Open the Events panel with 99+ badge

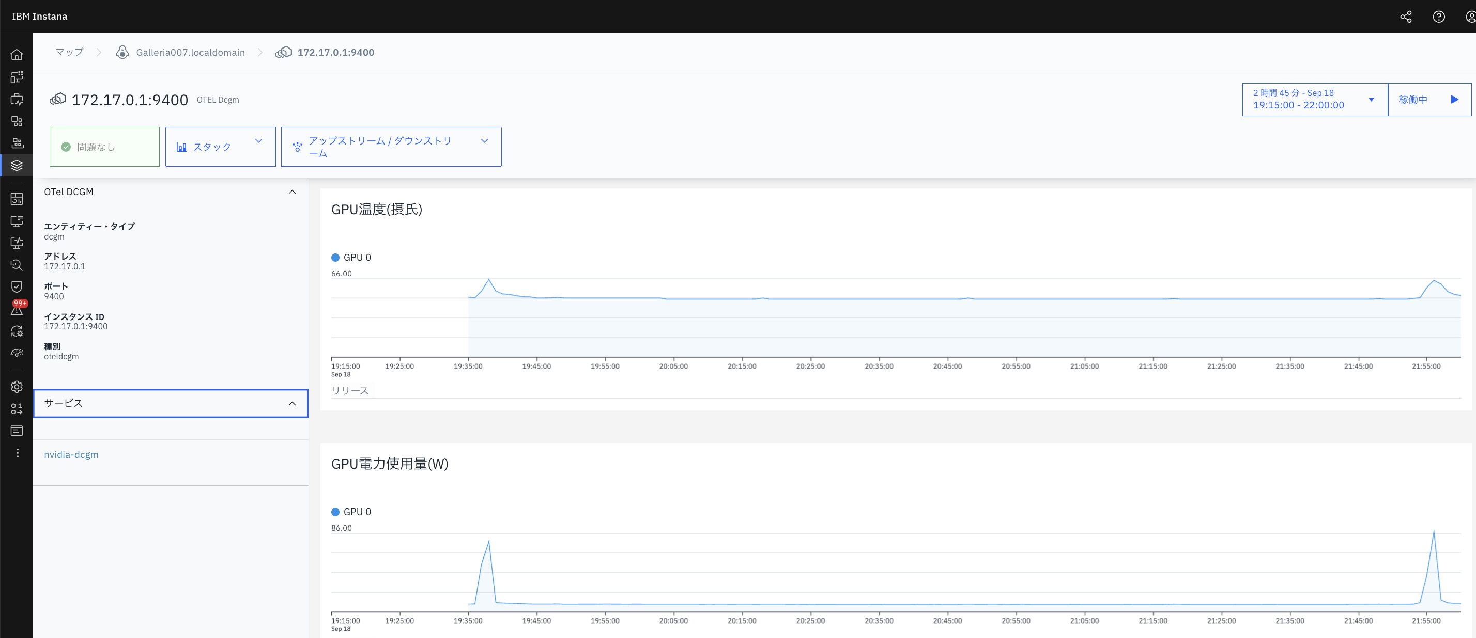pyautogui.click(x=17, y=309)
